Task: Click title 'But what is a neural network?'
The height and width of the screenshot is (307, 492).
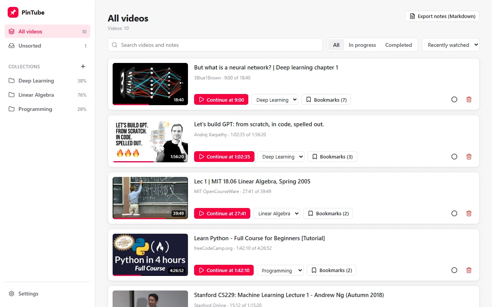Action: 266,68
